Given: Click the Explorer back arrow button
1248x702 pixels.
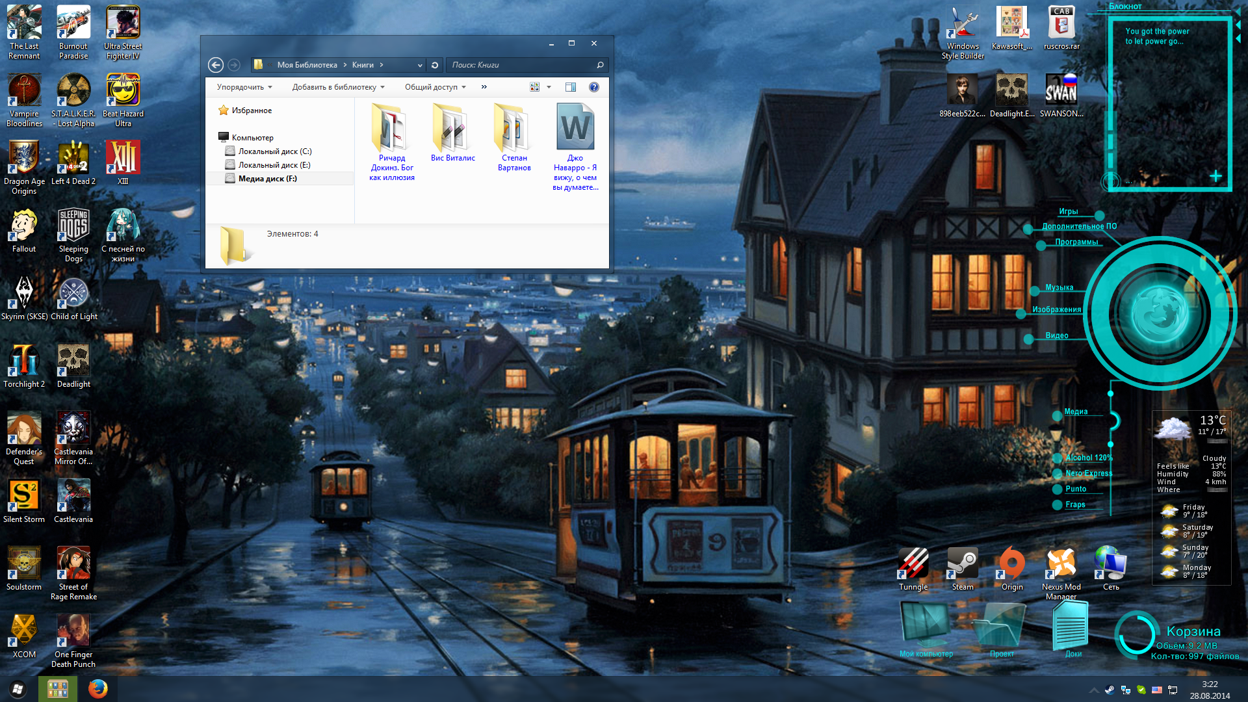Looking at the screenshot, I should tap(216, 65).
